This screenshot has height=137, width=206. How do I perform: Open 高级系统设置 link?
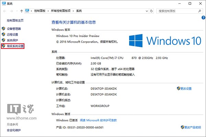[x=15, y=46]
